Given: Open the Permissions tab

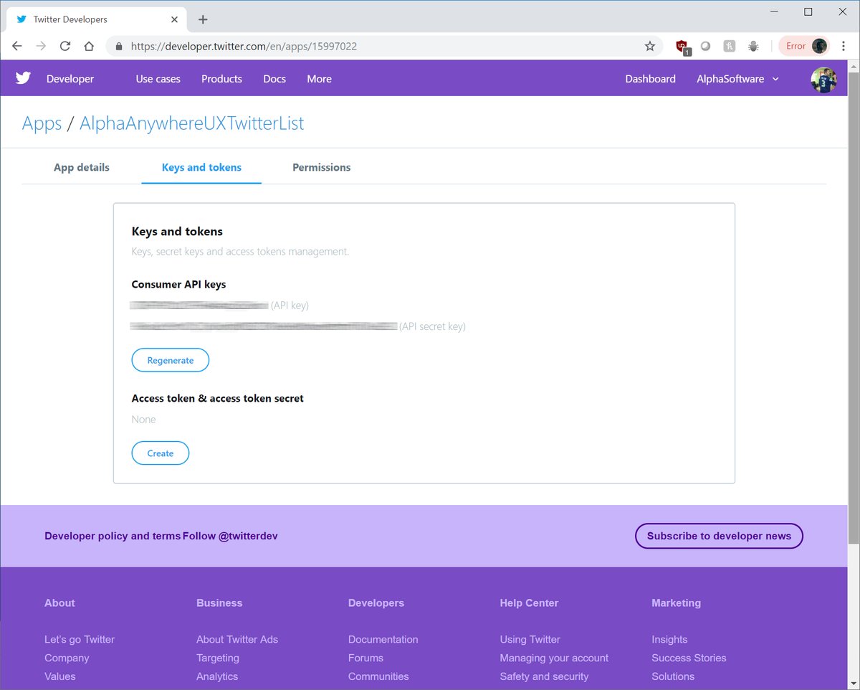Looking at the screenshot, I should click(321, 167).
